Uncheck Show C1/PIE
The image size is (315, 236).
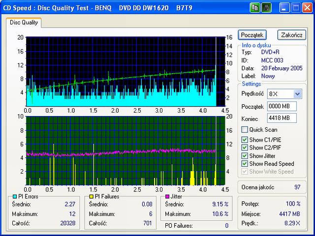pos(245,140)
